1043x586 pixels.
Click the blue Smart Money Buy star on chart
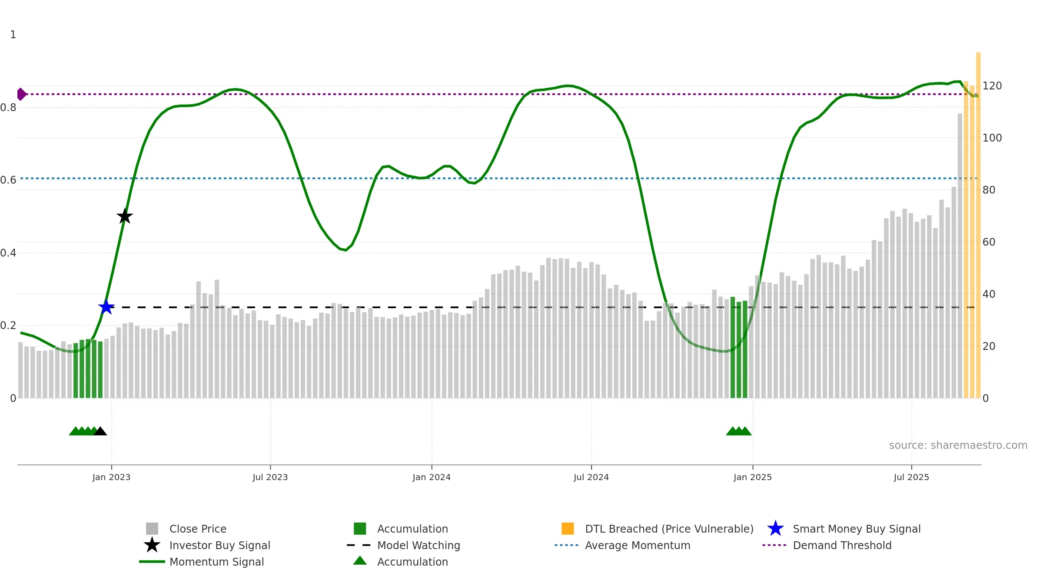pos(106,307)
